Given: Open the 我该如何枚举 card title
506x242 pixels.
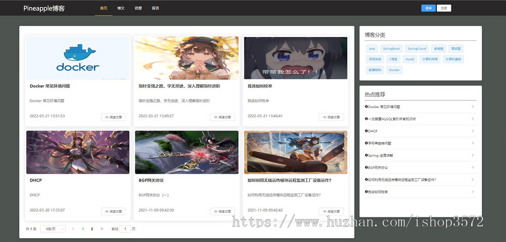Looking at the screenshot, I should (260, 86).
